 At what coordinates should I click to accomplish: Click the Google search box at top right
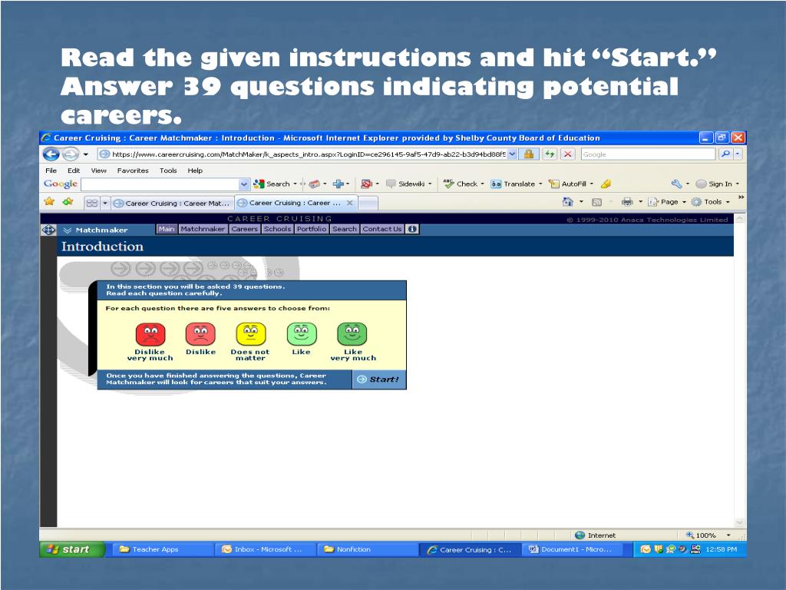point(648,154)
